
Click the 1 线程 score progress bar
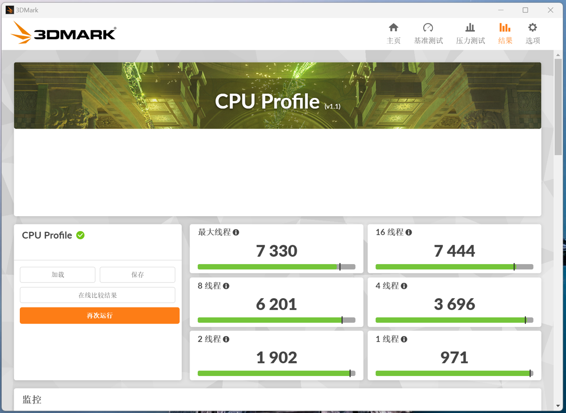[454, 373]
